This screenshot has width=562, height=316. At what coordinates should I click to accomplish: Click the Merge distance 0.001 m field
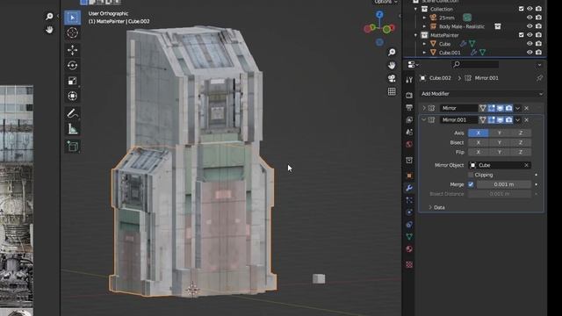[x=504, y=184]
